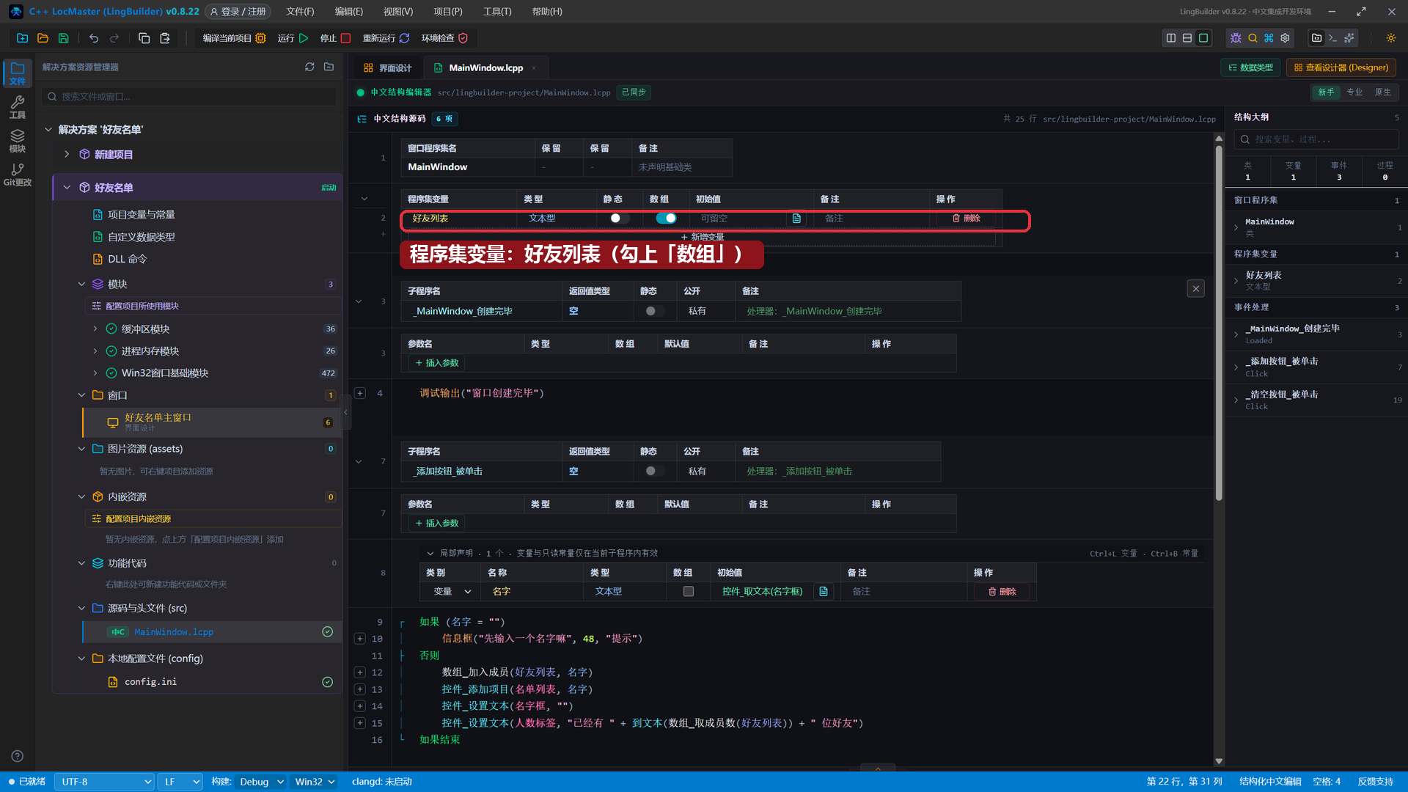This screenshot has height=792, width=1408.
Task: Open the 文件(F) menu
Action: [x=300, y=12]
